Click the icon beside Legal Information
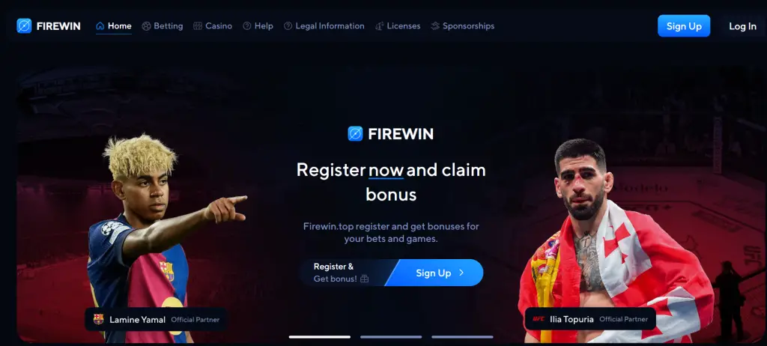The height and width of the screenshot is (346, 767). tap(288, 26)
